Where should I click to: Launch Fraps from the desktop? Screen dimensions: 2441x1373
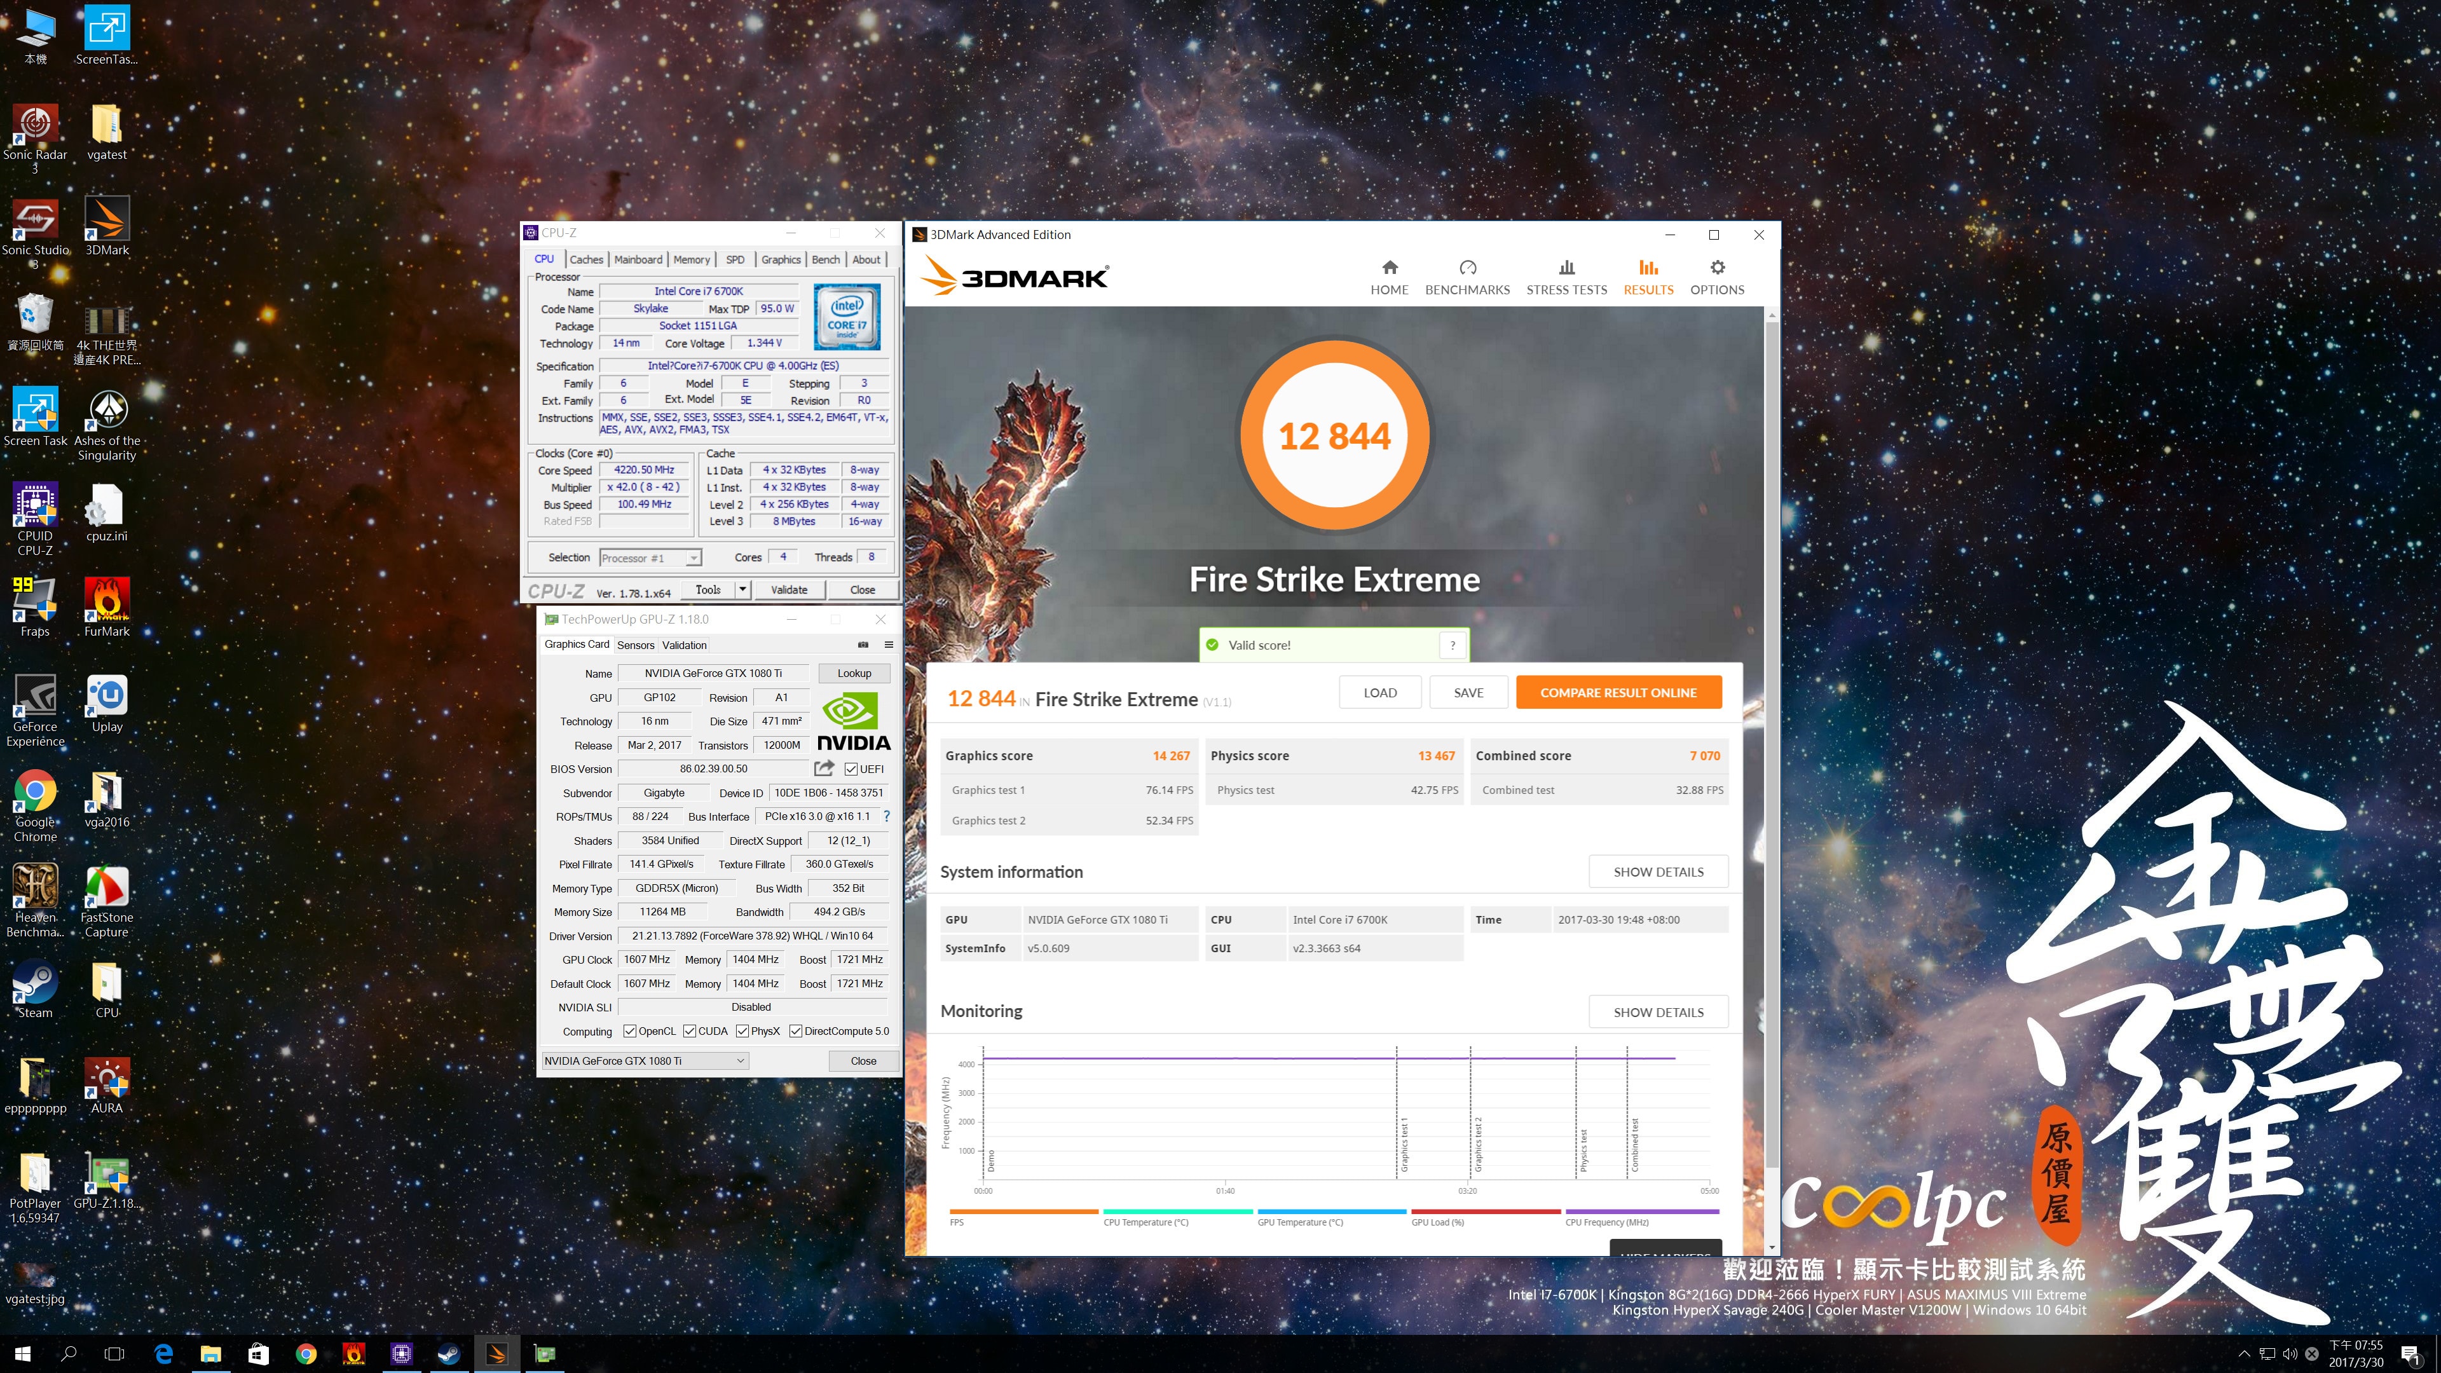click(35, 608)
